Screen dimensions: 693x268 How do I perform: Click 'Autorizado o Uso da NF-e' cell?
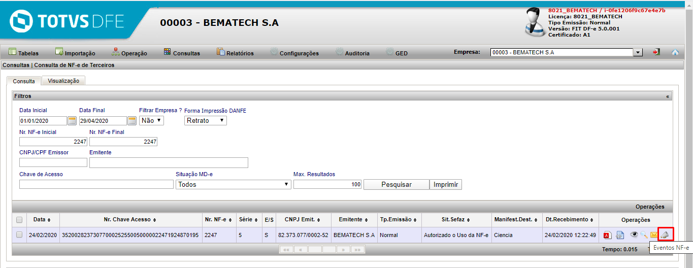456,235
